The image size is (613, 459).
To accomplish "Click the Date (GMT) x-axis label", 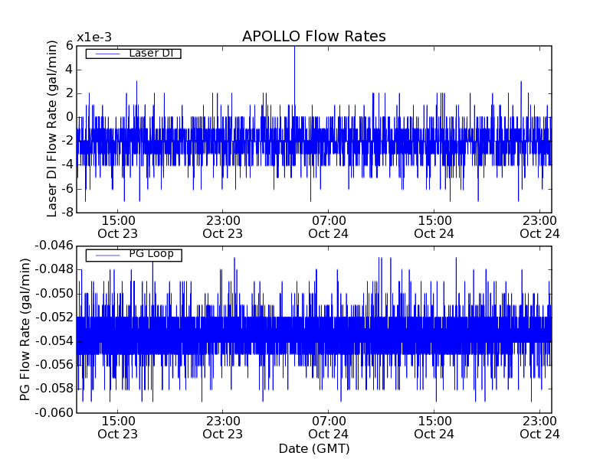I will click(313, 448).
